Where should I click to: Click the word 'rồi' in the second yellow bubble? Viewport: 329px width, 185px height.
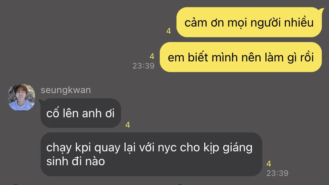(x=307, y=57)
